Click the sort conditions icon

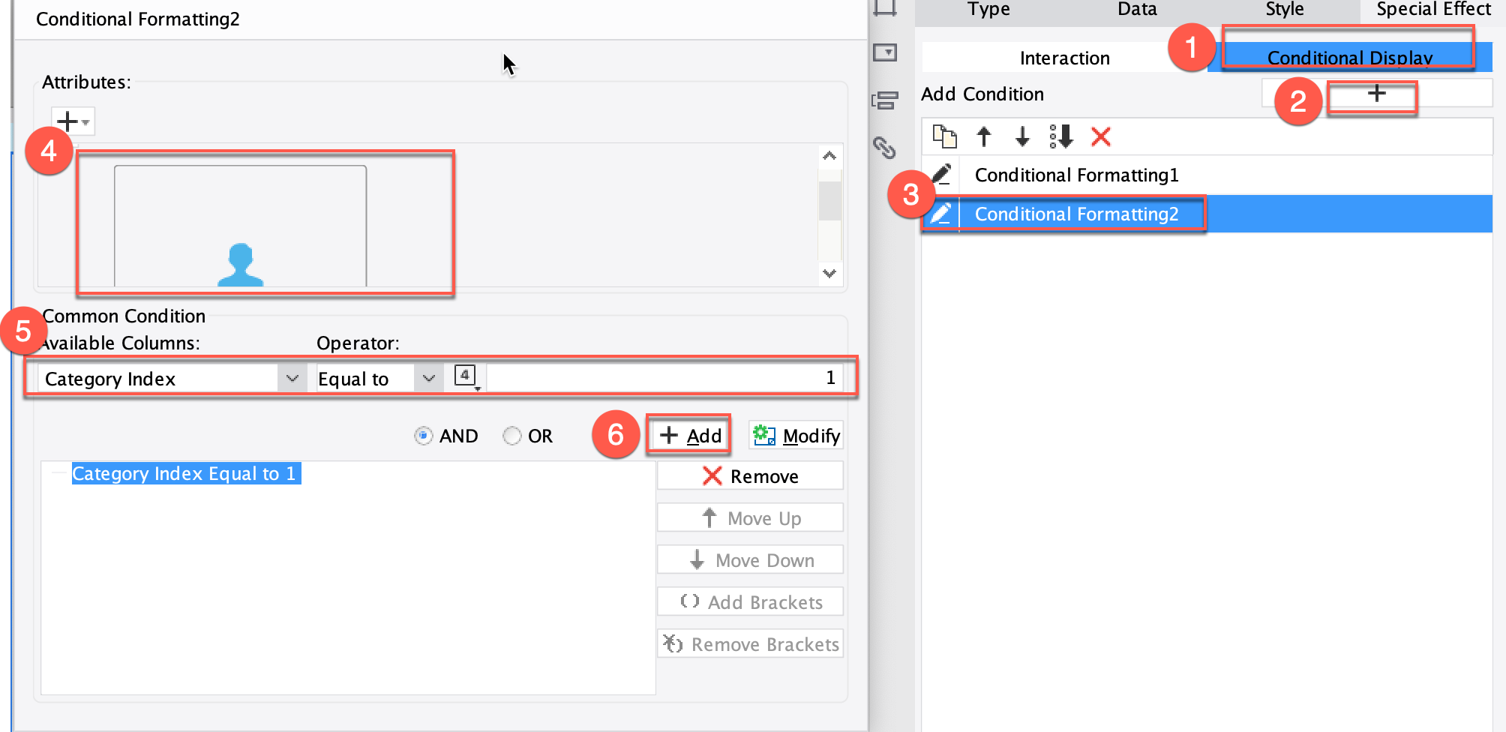tap(1060, 137)
